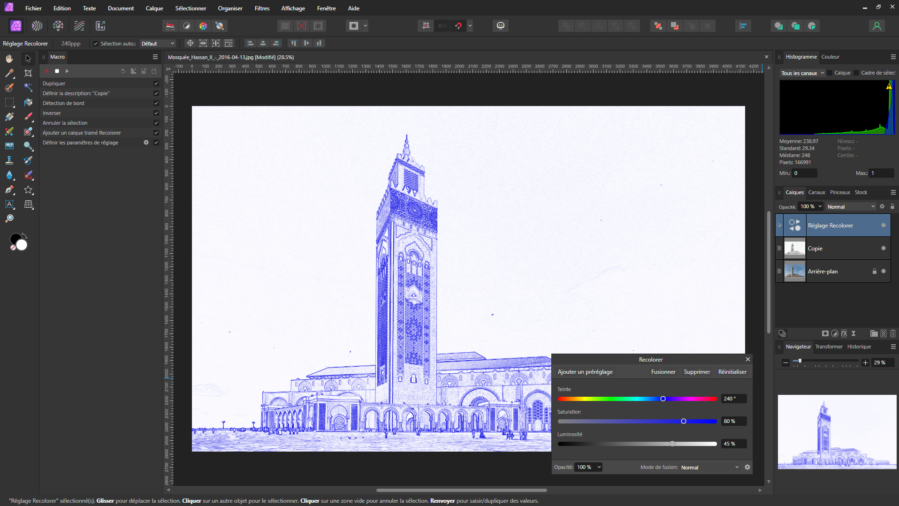899x506 pixels.
Task: Hide the Copie layer
Action: [883, 248]
